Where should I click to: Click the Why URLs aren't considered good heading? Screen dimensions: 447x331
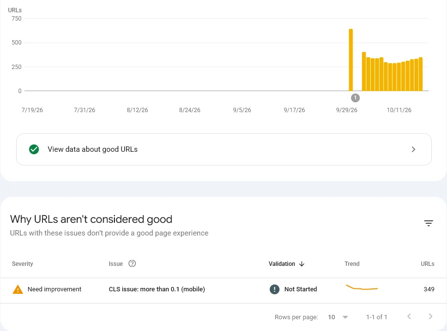91,219
